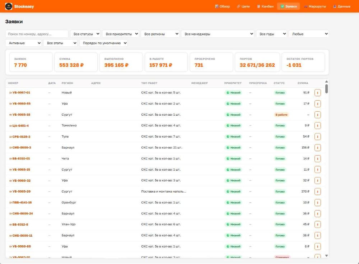
Task: Click the Stockeasy logo icon
Action: (x=9, y=6)
